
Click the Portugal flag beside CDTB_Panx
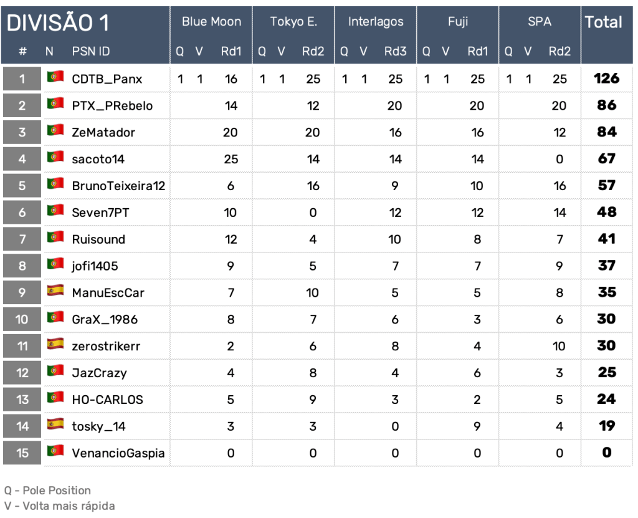55,77
